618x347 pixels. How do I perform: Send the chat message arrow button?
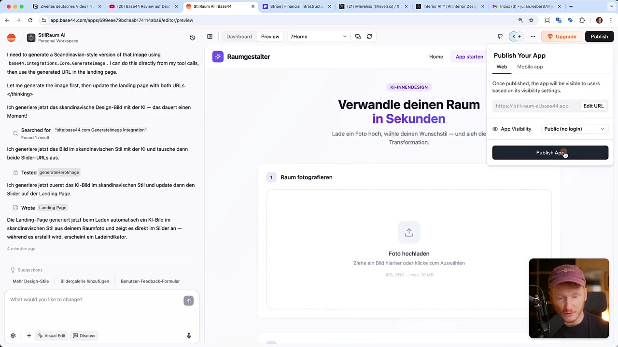pyautogui.click(x=188, y=300)
